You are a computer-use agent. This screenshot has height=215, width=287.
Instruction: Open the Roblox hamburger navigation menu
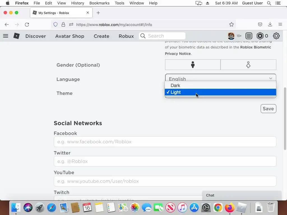pyautogui.click(x=6, y=36)
